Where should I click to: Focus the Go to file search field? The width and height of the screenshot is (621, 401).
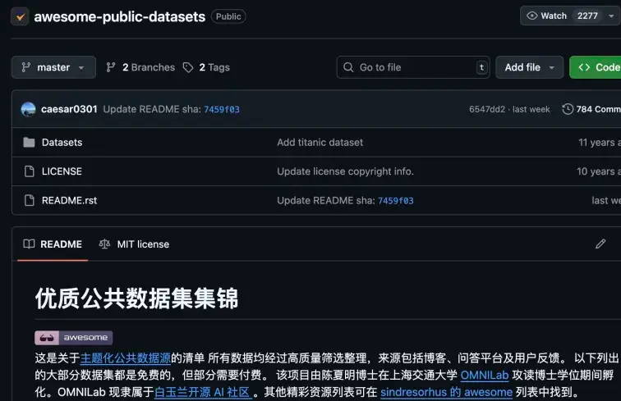click(x=413, y=67)
